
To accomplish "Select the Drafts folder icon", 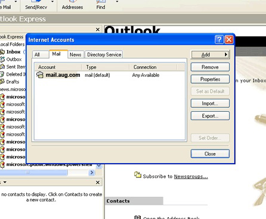I will [2, 82].
